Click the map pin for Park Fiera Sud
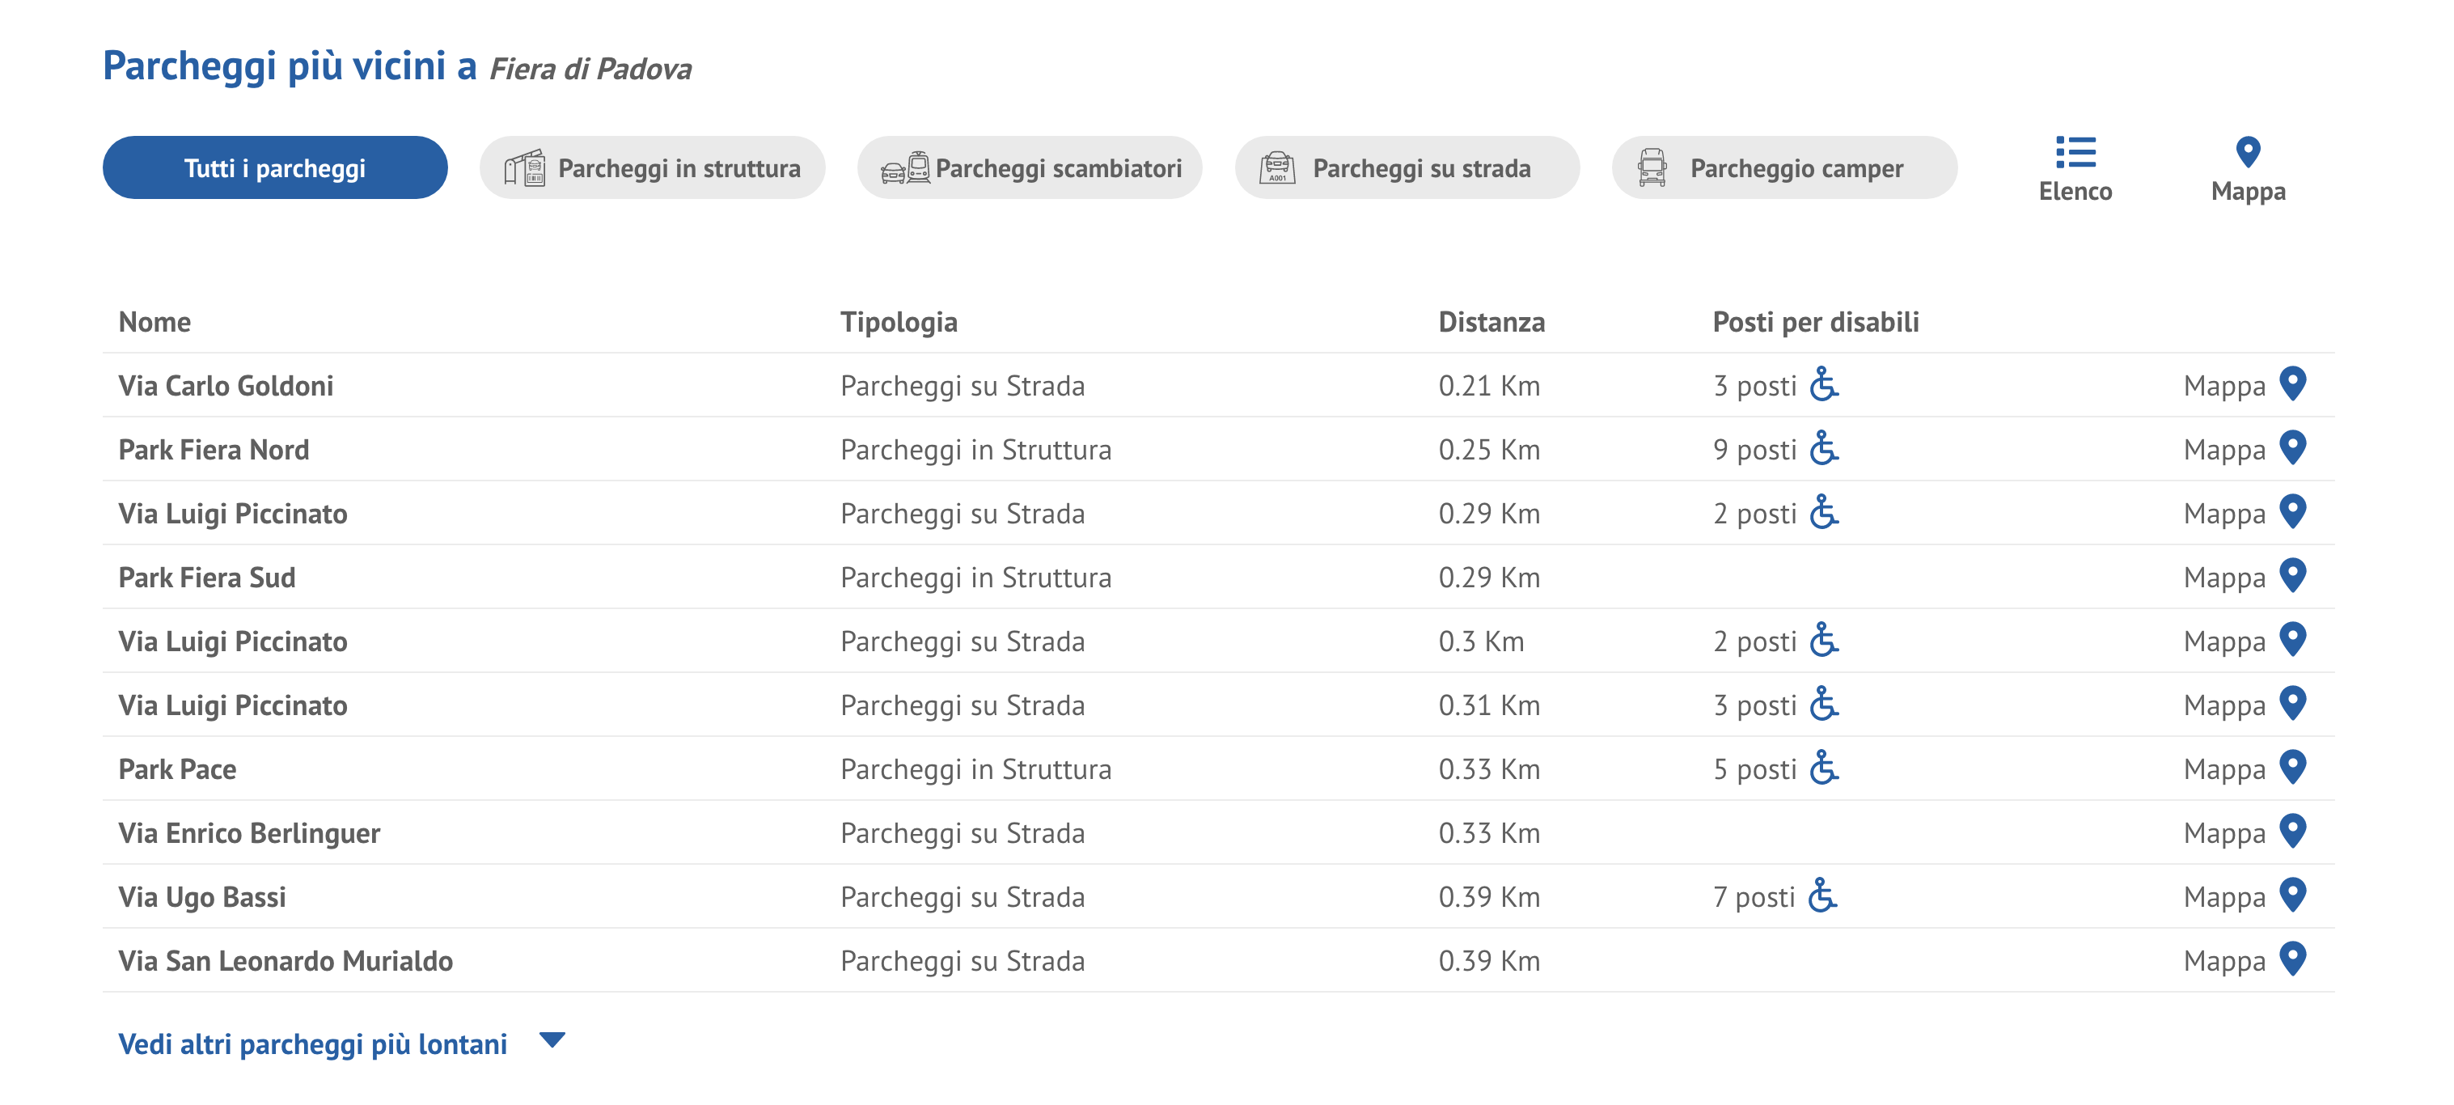The image size is (2454, 1105). pos(2292,575)
